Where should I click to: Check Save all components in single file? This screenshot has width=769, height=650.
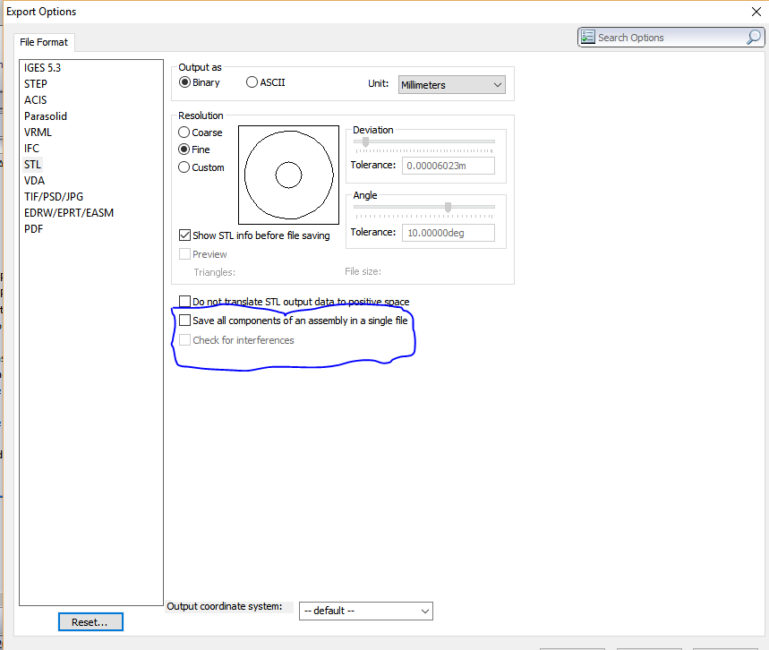click(185, 321)
